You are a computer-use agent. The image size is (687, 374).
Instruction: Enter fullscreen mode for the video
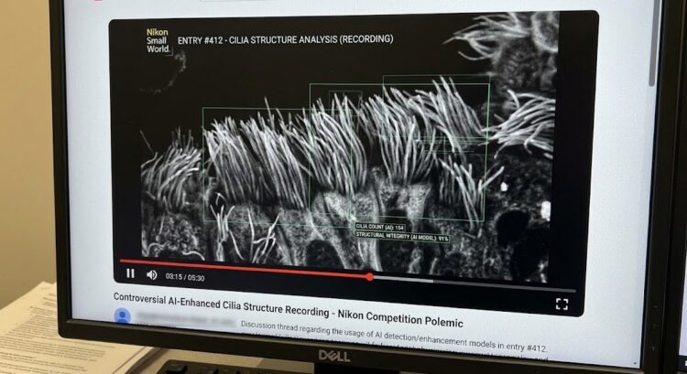[562, 304]
